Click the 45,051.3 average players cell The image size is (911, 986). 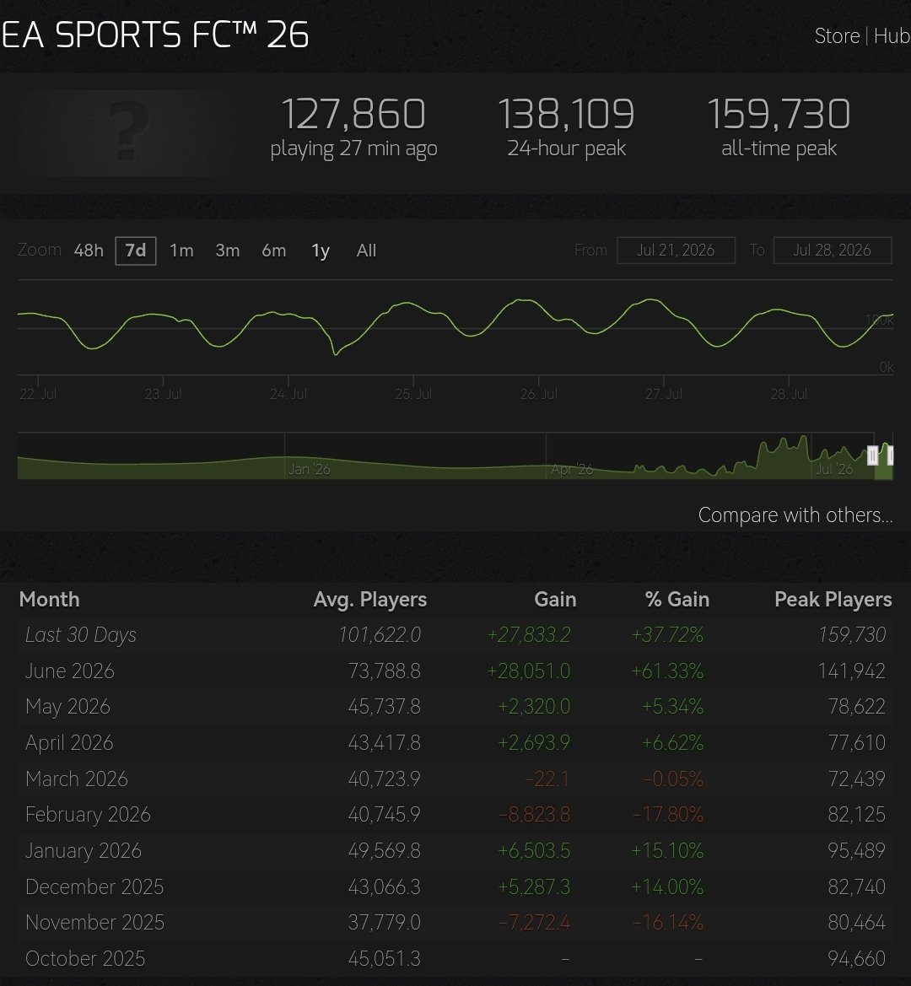(384, 958)
